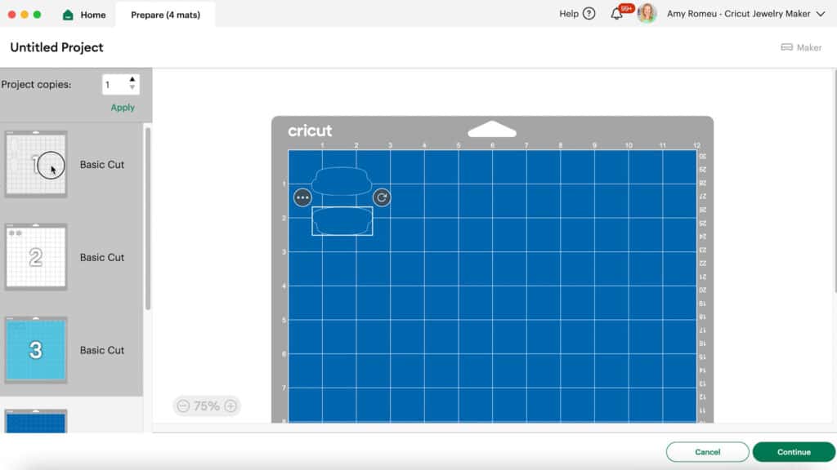Viewport: 837px width, 470px height.
Task: Click the yellow minimize window button
Action: tap(25, 15)
